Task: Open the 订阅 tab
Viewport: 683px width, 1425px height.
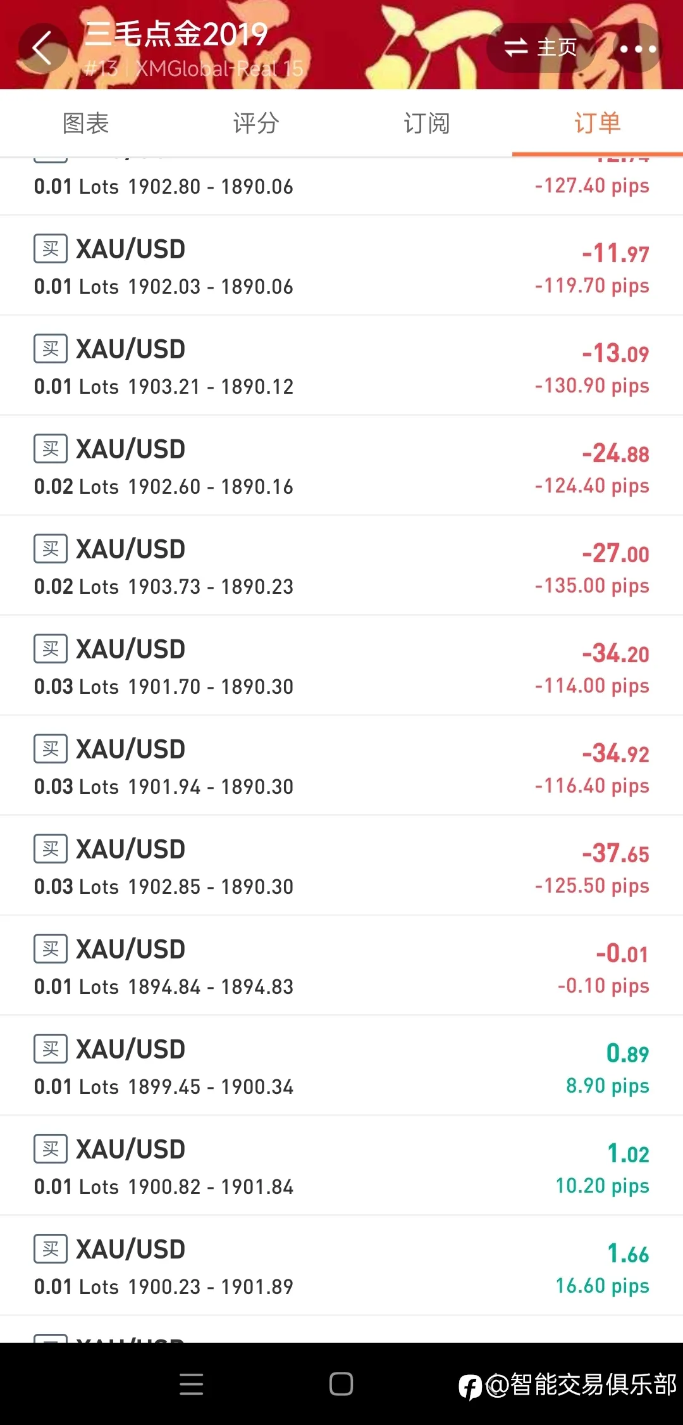Action: click(427, 123)
